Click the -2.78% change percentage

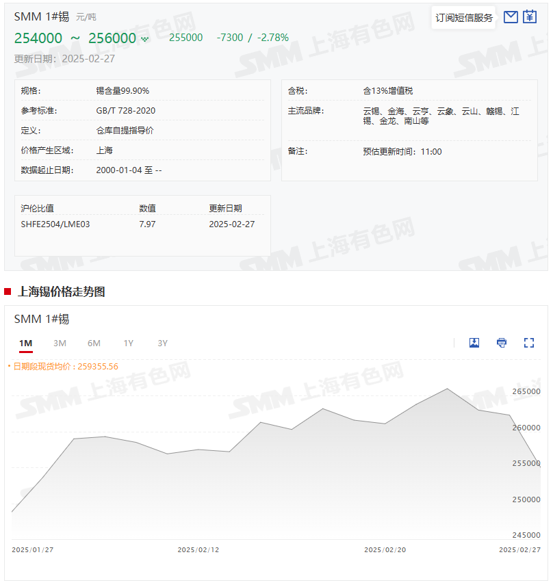271,38
